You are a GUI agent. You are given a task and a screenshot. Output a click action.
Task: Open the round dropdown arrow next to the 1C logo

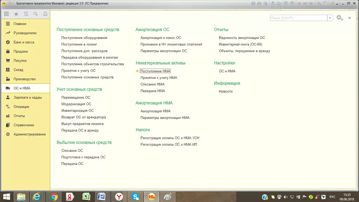10,3
